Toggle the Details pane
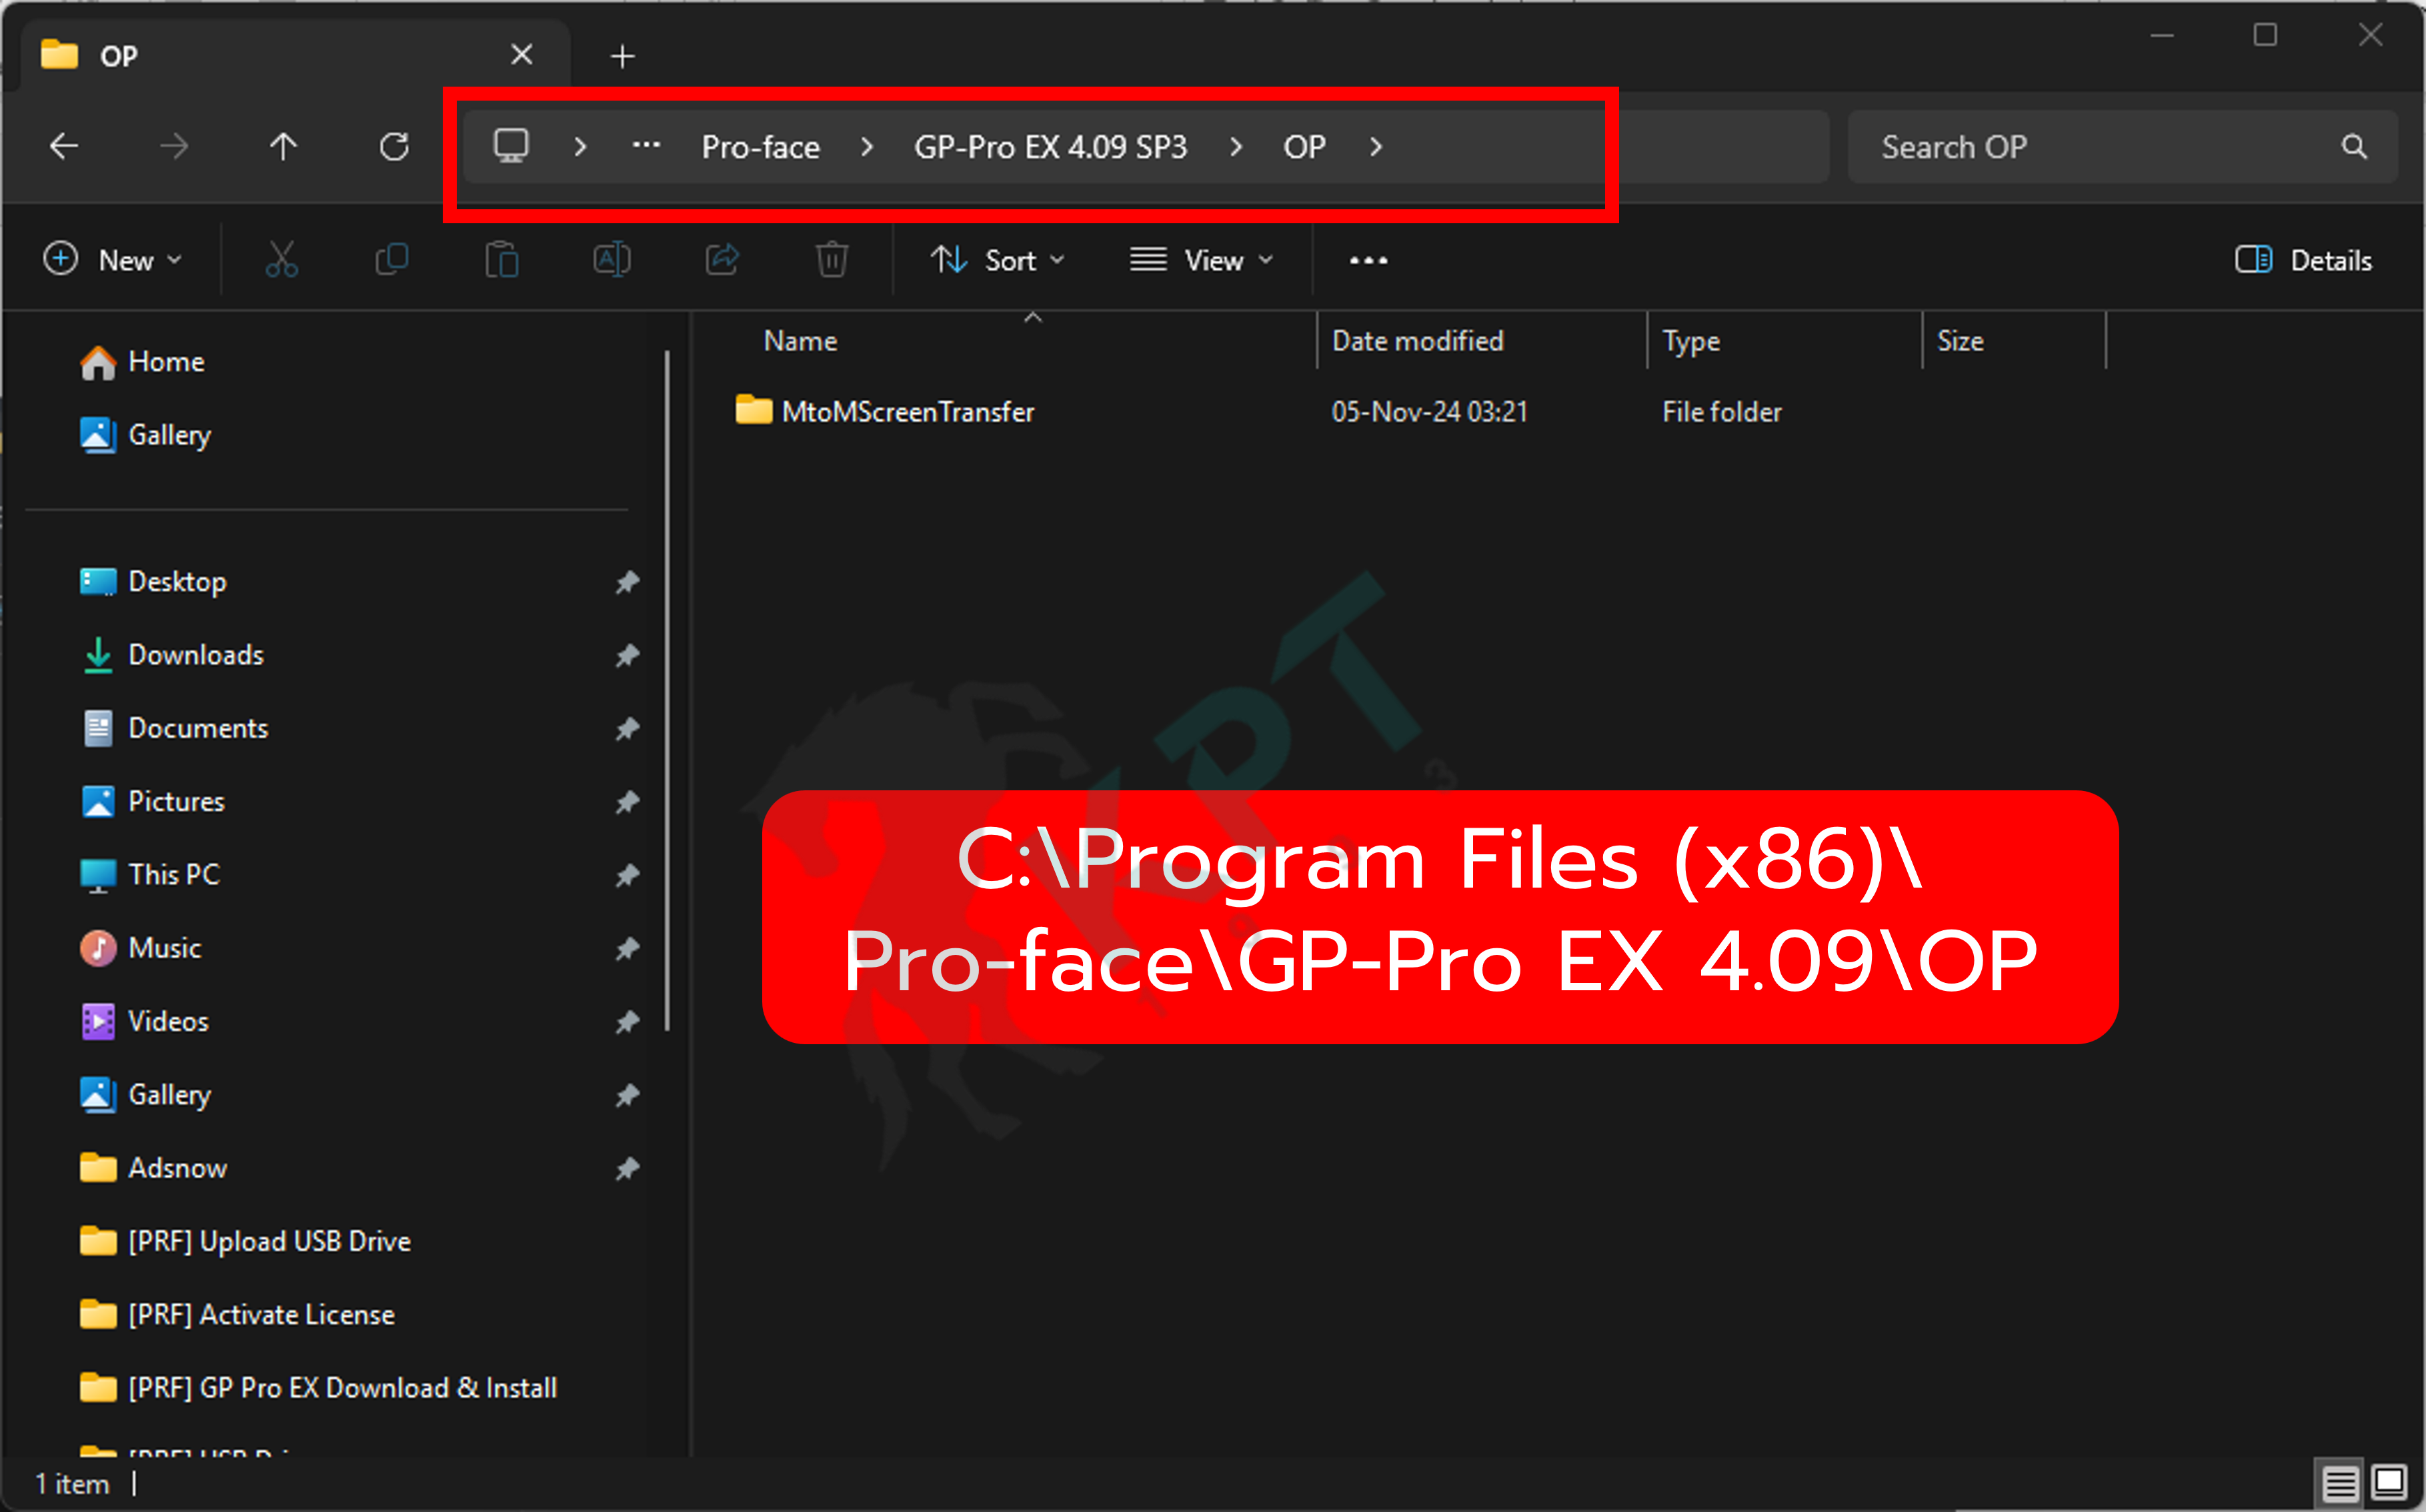 coord(2304,260)
